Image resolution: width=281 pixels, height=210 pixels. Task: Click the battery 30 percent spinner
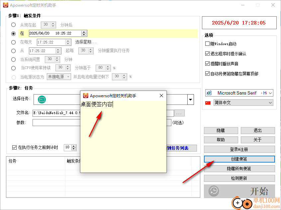124,77
